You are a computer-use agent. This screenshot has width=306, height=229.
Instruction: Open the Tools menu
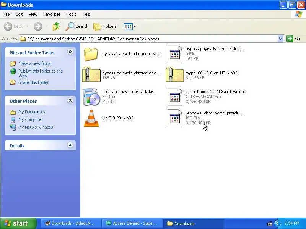72,14
